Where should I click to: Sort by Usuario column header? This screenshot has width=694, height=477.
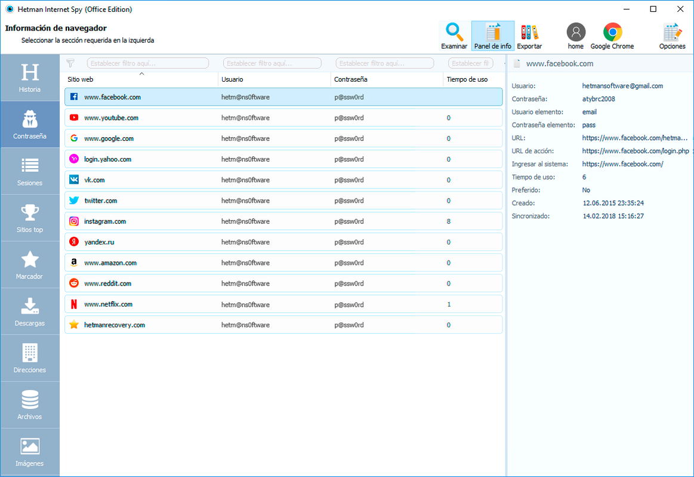pos(274,79)
